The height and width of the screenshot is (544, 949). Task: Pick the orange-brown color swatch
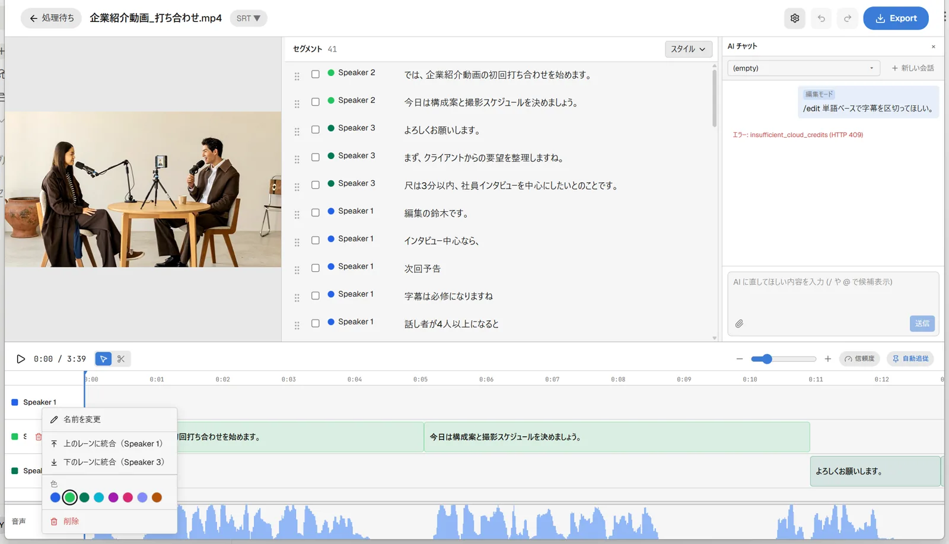pyautogui.click(x=157, y=498)
